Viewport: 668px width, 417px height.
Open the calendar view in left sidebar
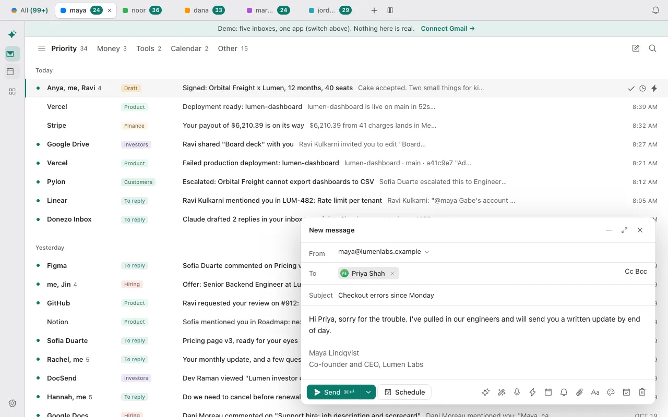tap(10, 72)
